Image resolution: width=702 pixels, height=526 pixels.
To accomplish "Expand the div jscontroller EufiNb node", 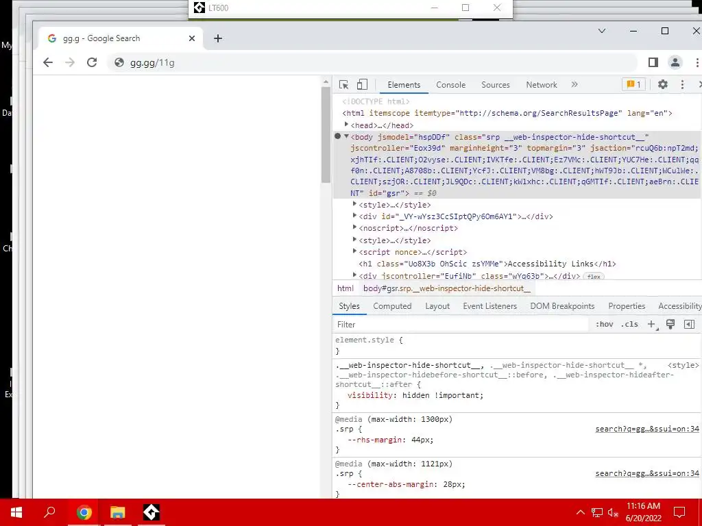I will tap(354, 275).
